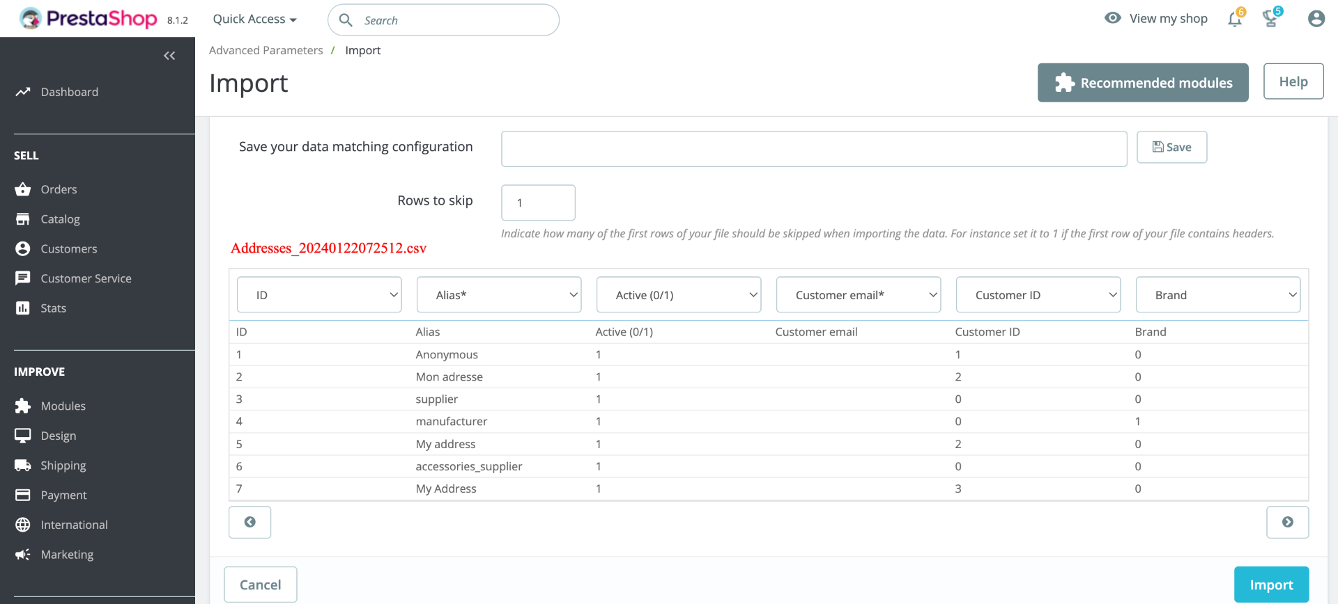The width and height of the screenshot is (1338, 604).
Task: Save the data matching configuration
Action: [1171, 147]
